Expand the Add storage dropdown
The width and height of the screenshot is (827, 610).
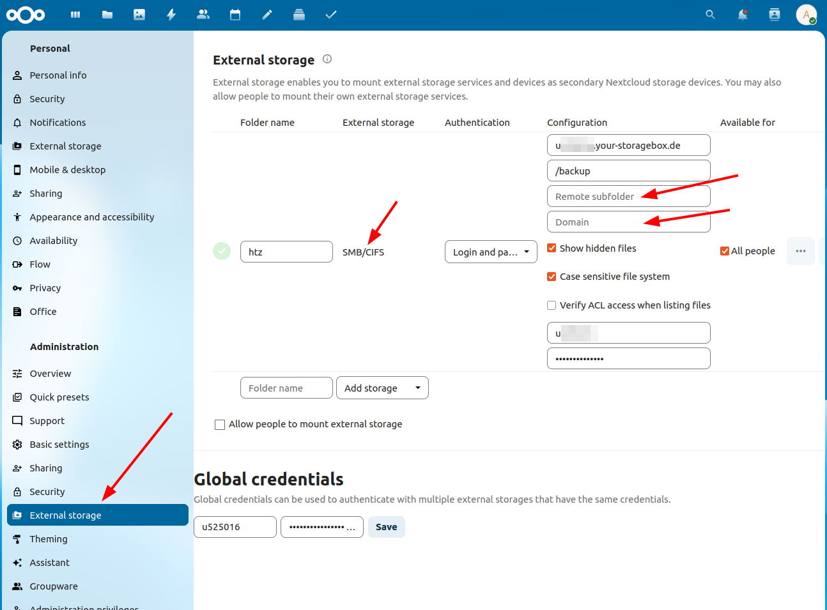coord(382,388)
